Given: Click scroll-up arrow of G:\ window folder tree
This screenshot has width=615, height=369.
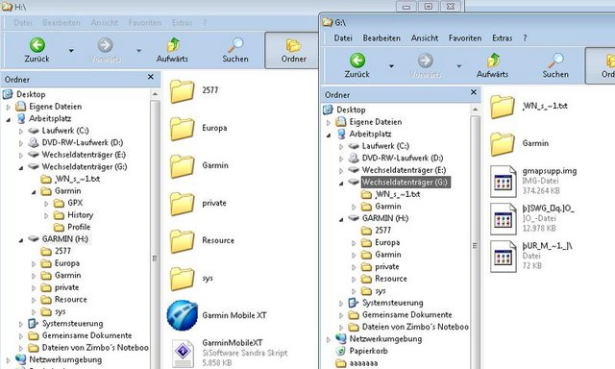Looking at the screenshot, I should point(475,110).
